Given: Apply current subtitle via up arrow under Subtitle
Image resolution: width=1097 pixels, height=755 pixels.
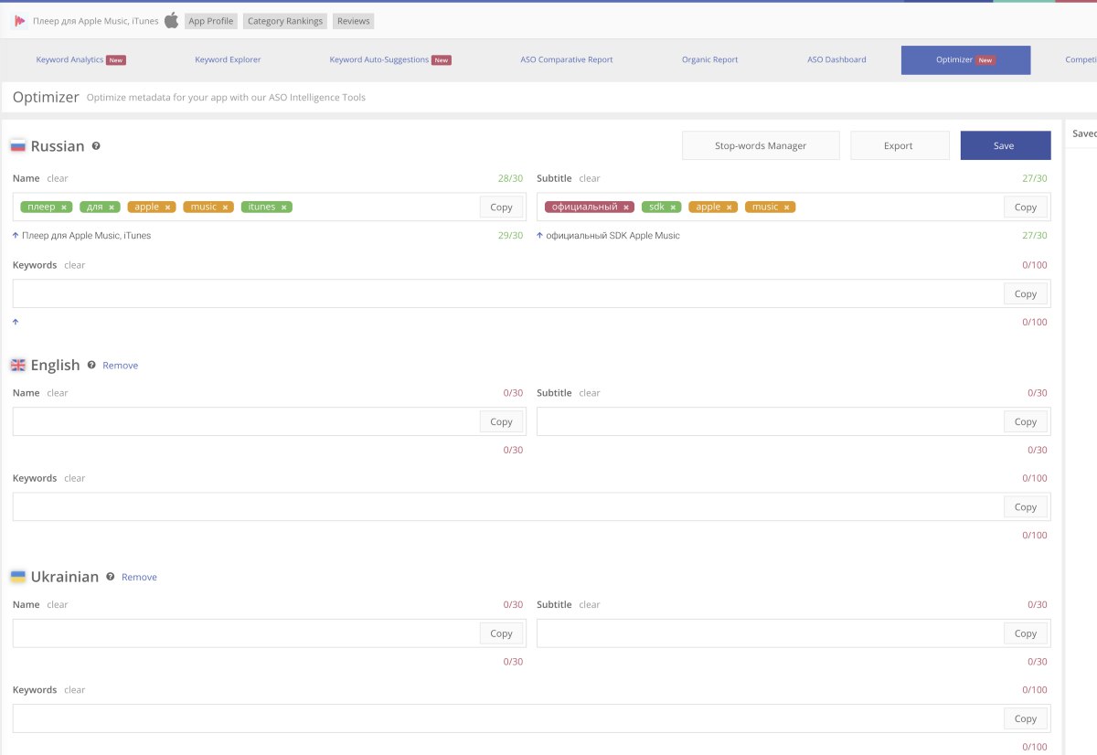Looking at the screenshot, I should point(540,236).
